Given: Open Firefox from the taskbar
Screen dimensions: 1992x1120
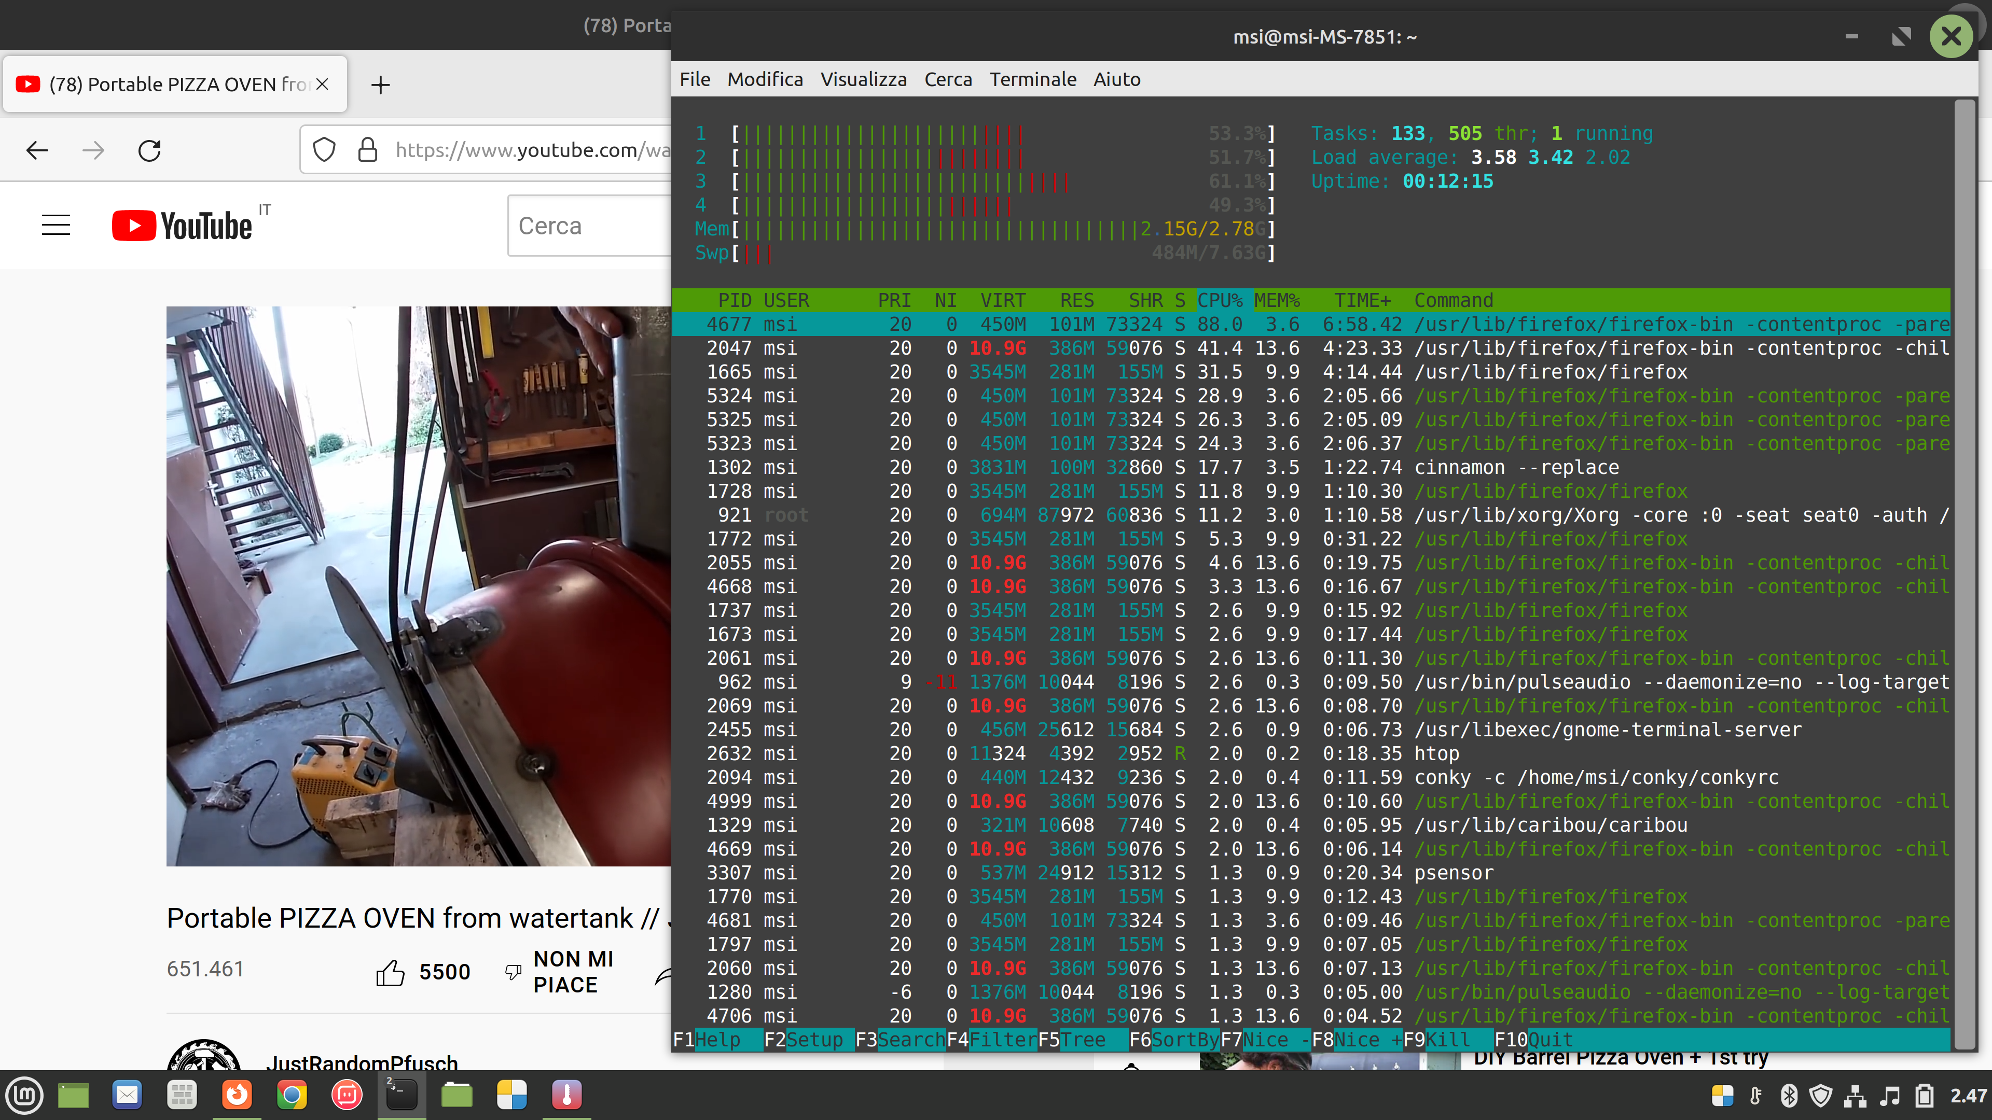Looking at the screenshot, I should coord(238,1095).
